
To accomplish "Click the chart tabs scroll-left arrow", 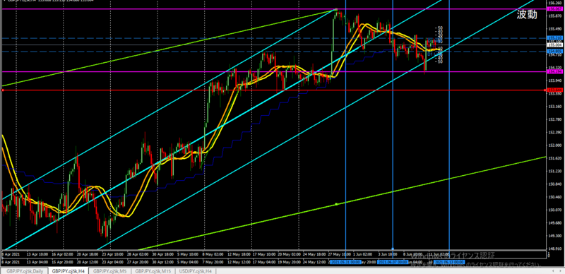I will pos(553,270).
